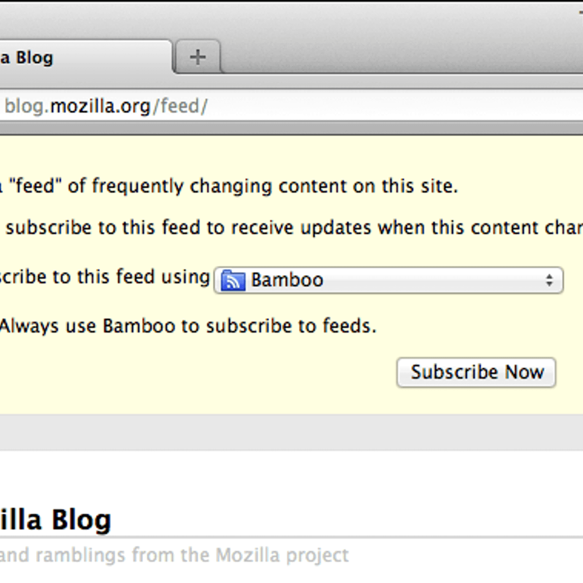Select the Blog tab
Screen dimensions: 583x583
pos(73,58)
